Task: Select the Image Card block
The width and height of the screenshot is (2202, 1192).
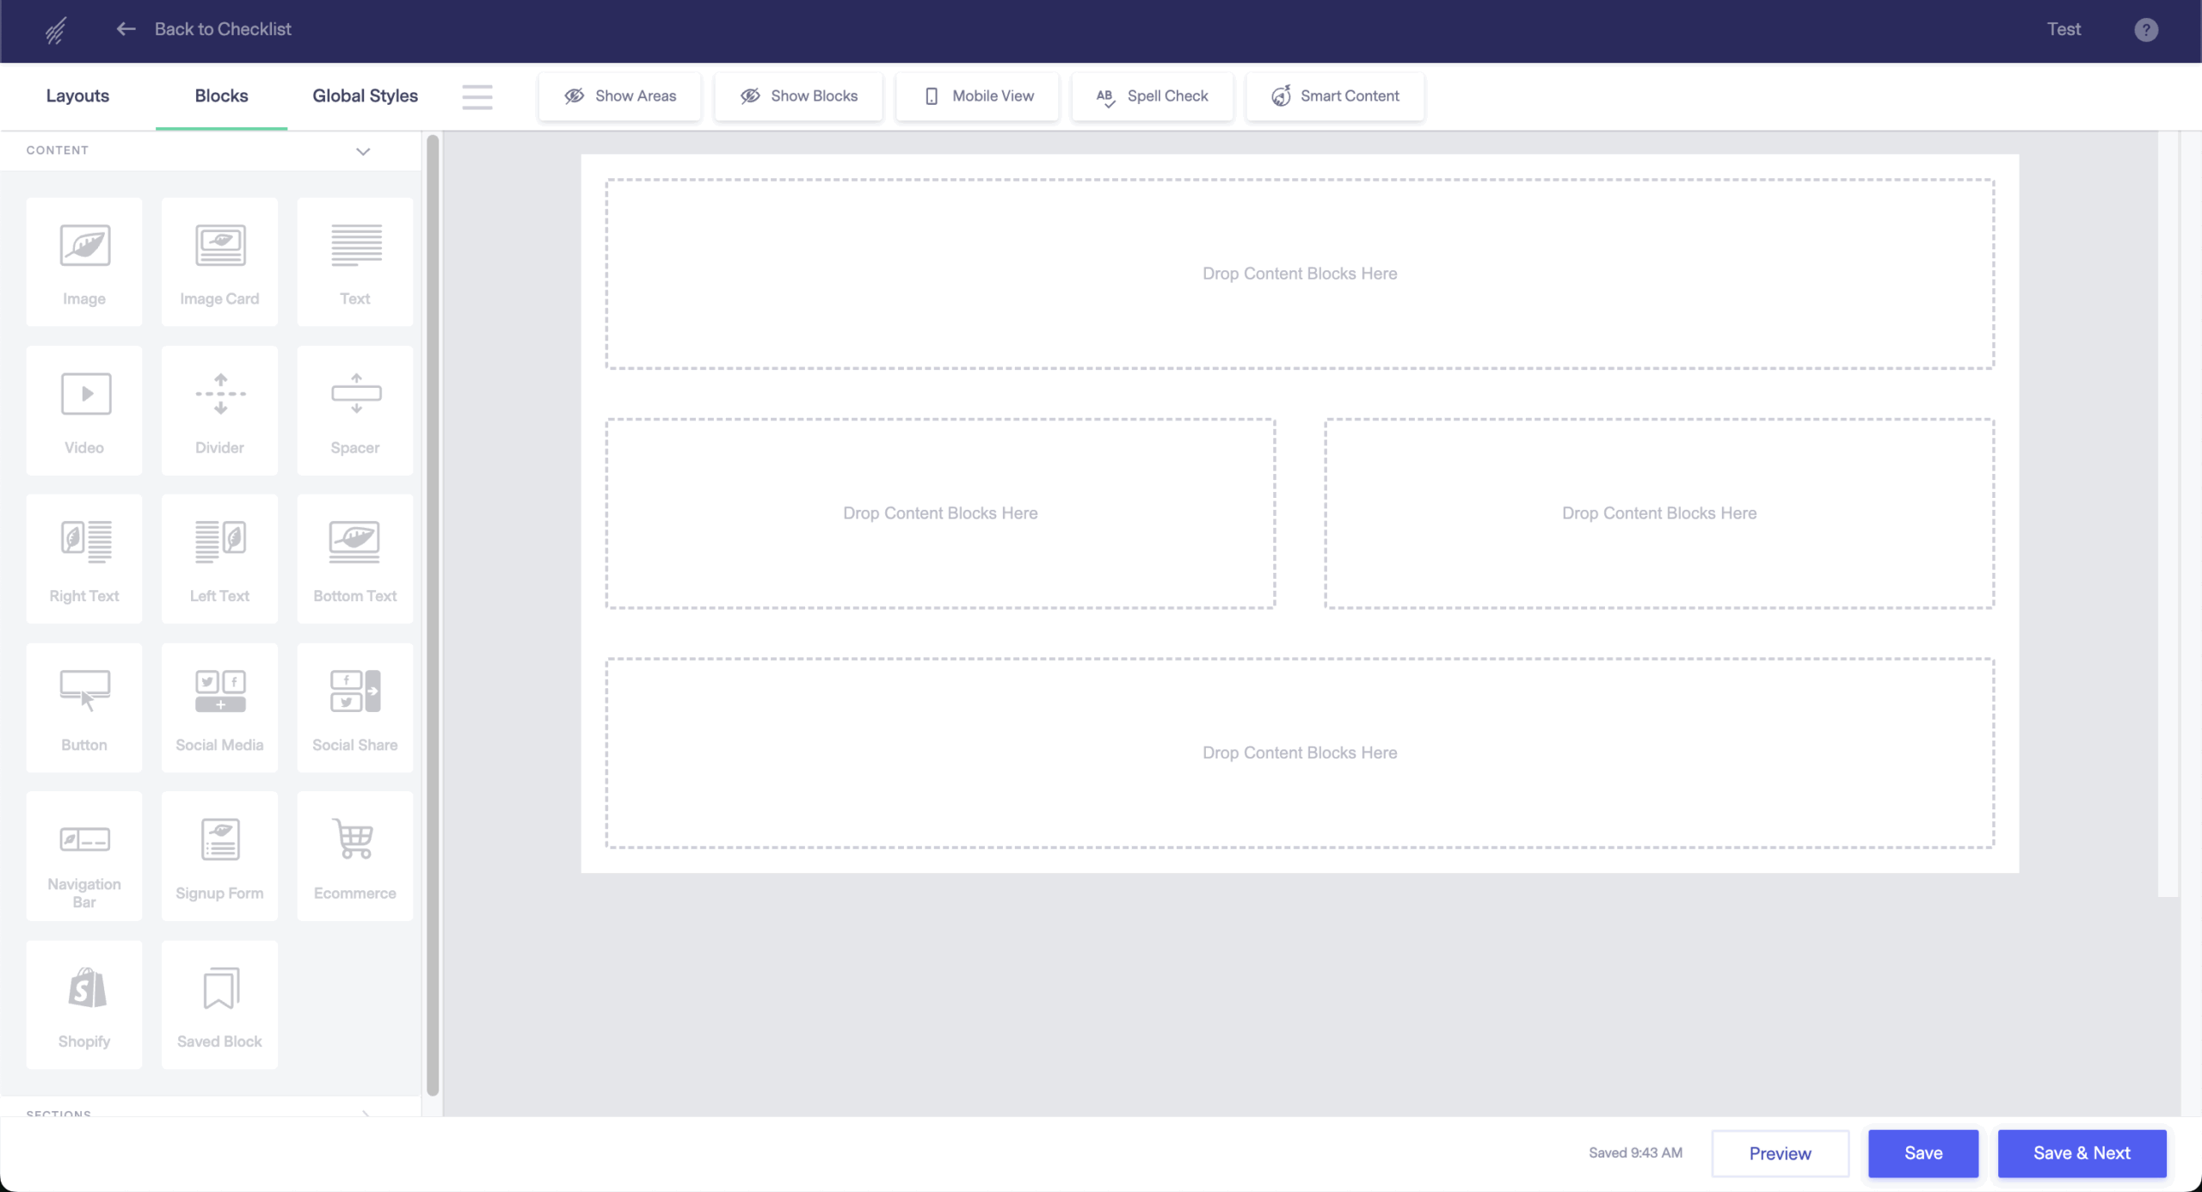Action: (x=219, y=262)
